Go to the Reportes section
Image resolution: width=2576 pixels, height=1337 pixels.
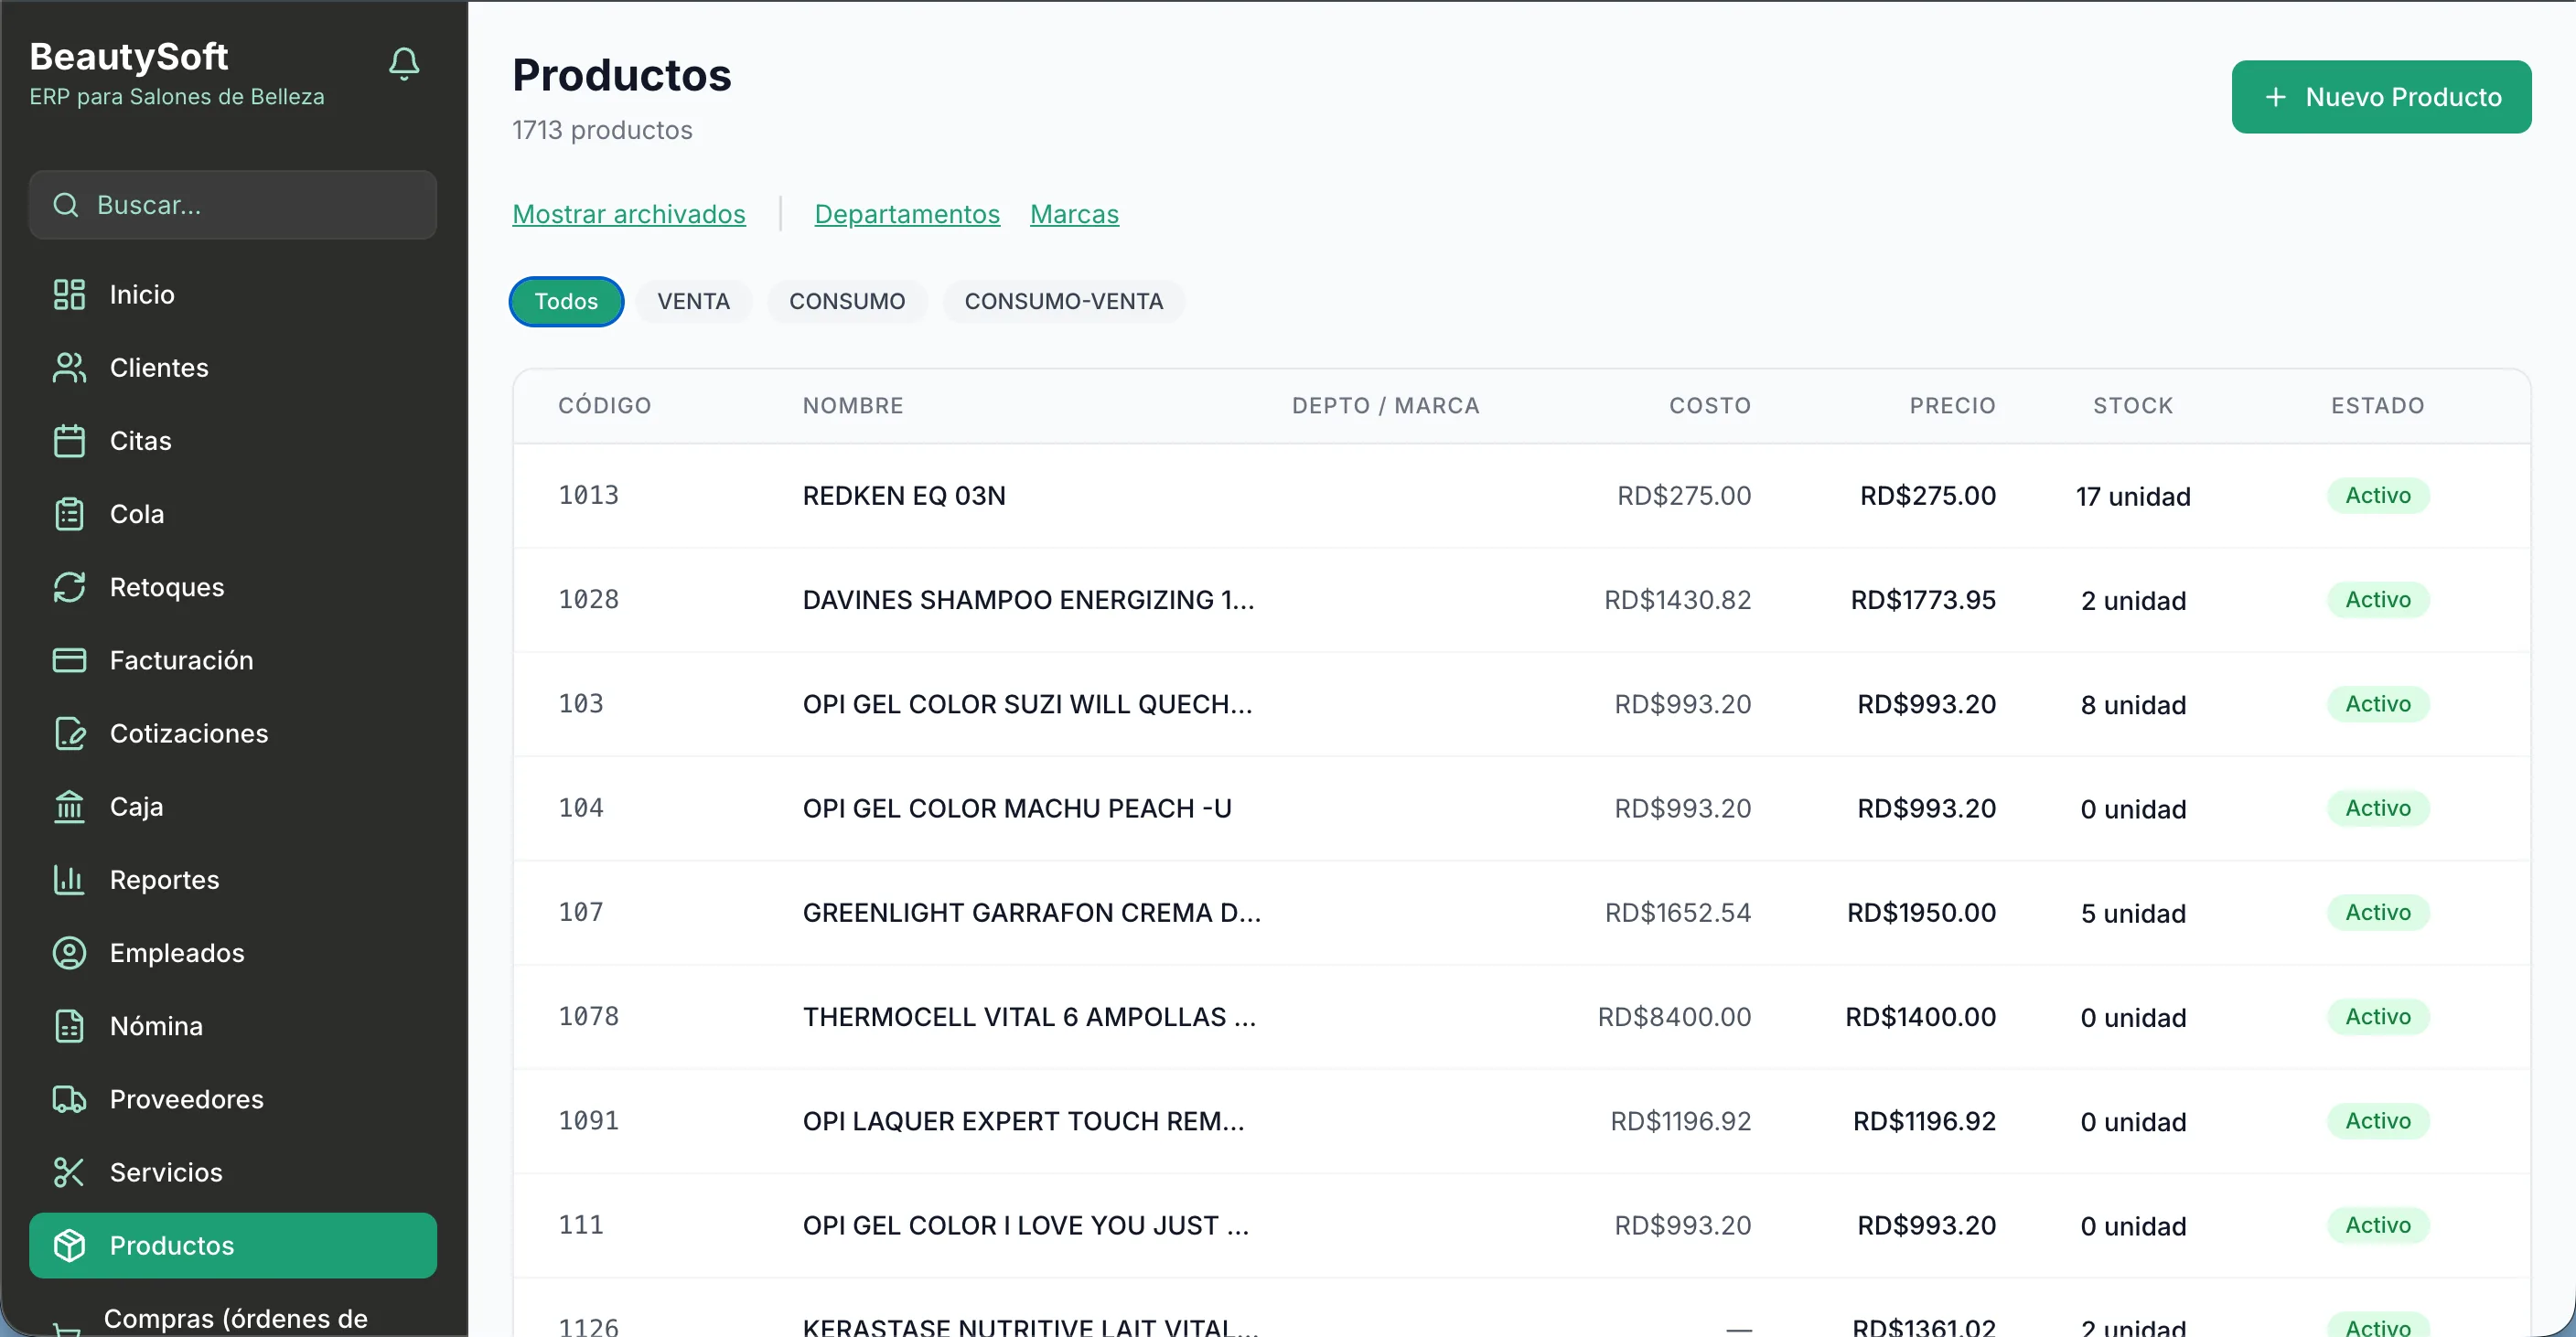point(164,879)
